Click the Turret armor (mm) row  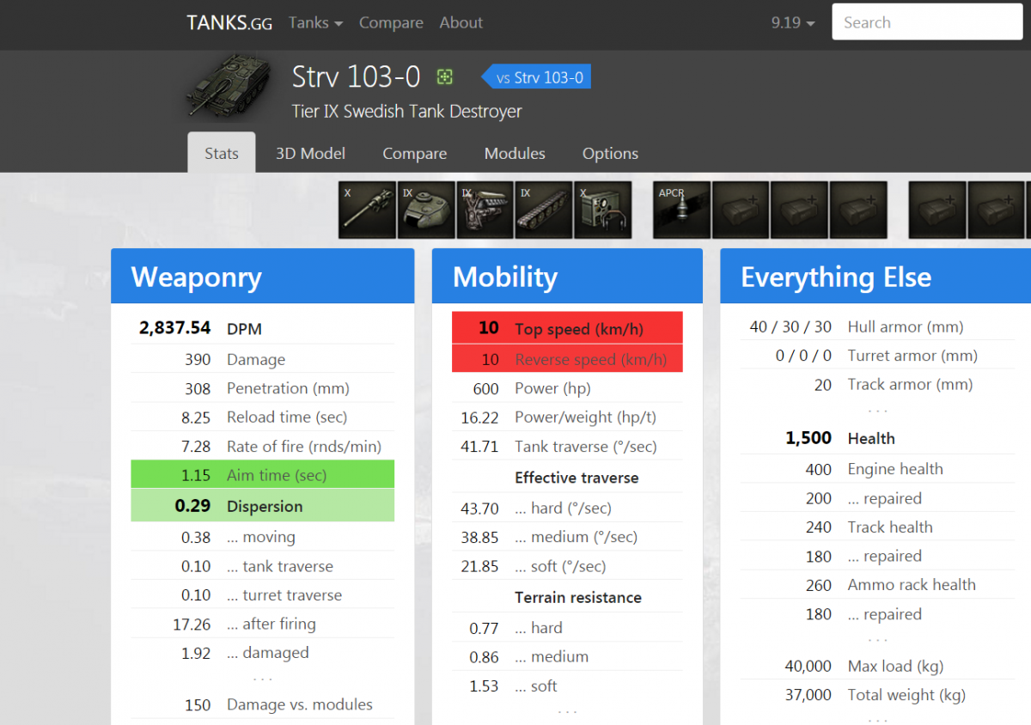[x=877, y=356]
